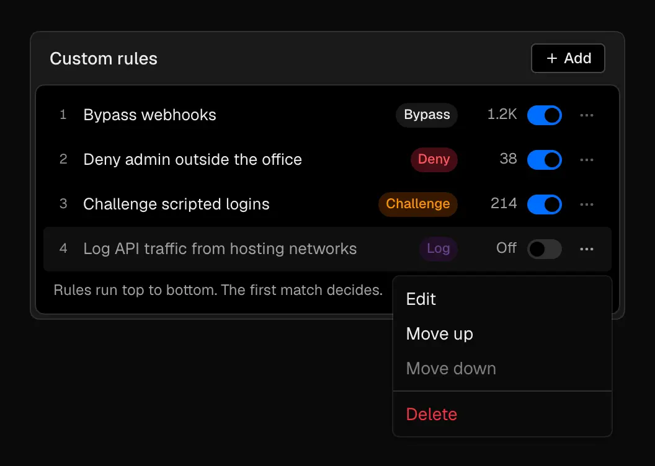Screen dimensions: 655x466
Task: Click the 38 hit count
Action: click(x=508, y=159)
